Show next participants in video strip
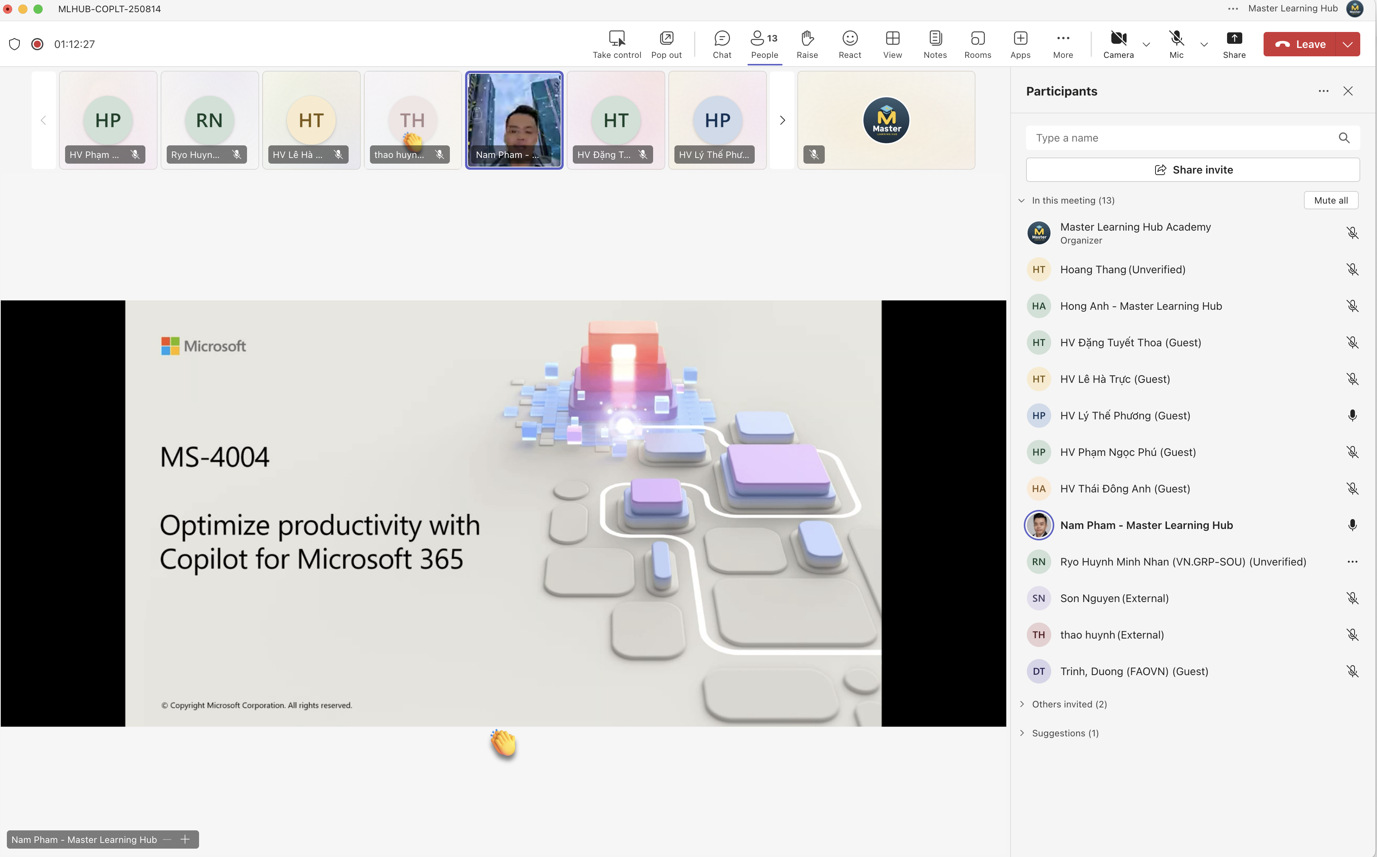1377x857 pixels. [x=782, y=120]
